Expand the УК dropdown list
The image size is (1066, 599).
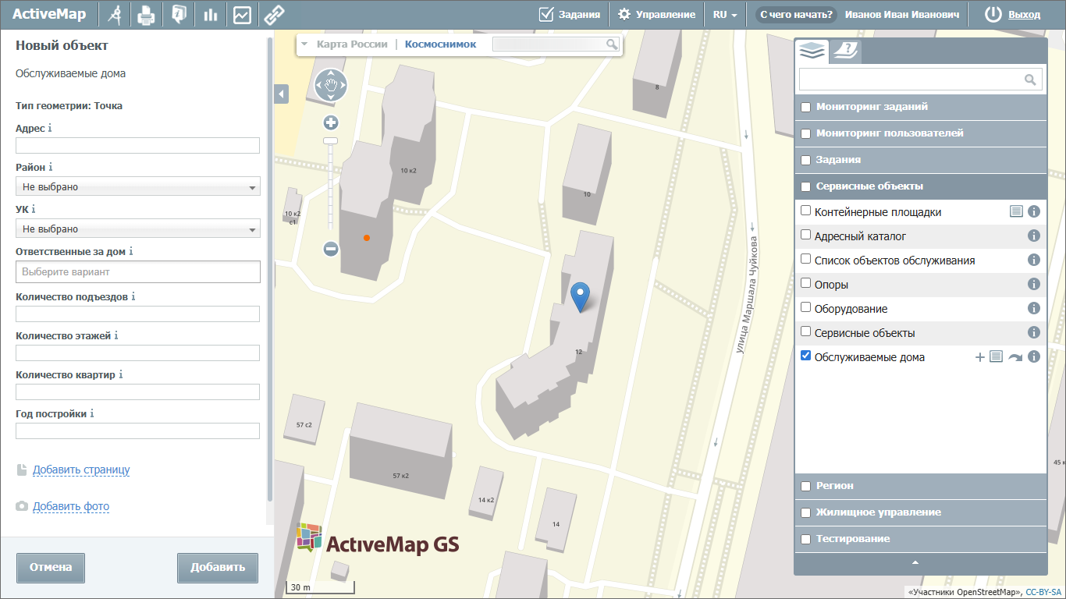[x=137, y=229]
